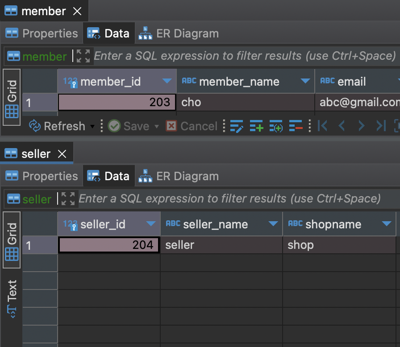Click the add new row icon
The image size is (400, 347).
pos(256,126)
